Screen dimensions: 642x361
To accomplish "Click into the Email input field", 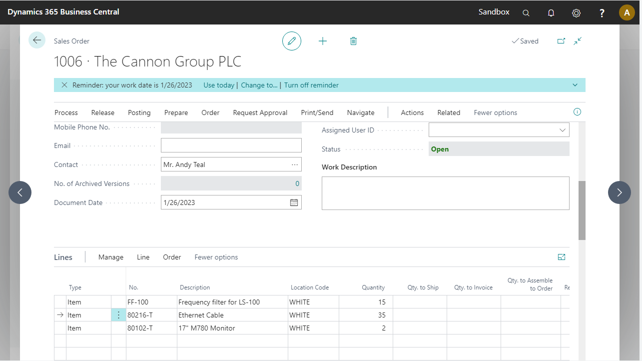I will (231, 145).
